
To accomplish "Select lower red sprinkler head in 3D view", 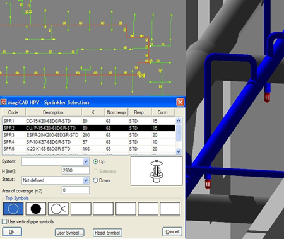I will [208, 184].
